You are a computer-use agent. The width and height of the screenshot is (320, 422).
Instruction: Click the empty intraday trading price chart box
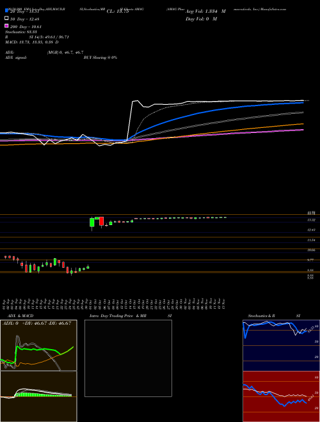(x=128, y=358)
